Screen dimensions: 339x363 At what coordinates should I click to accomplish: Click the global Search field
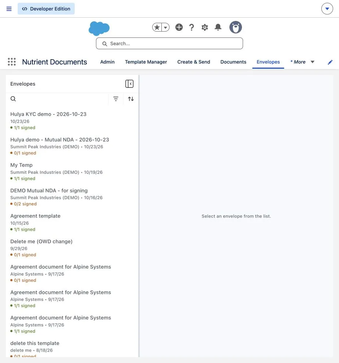click(x=169, y=43)
